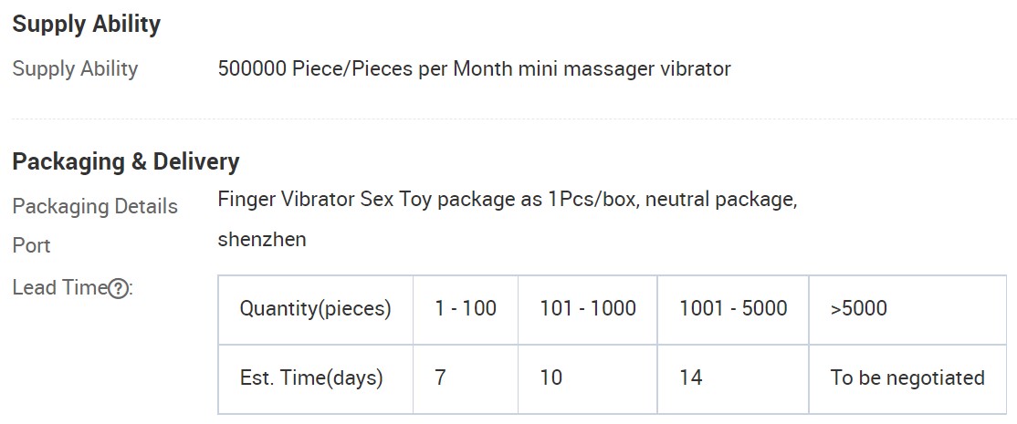Click the Port label
The image size is (1017, 424).
point(31,246)
